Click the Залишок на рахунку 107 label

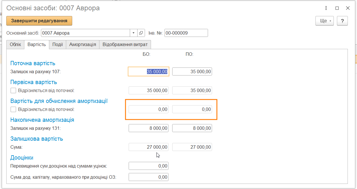click(36, 72)
